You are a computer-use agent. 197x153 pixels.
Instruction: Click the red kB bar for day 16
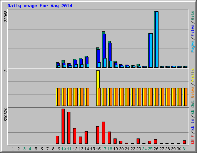[x=98, y=135]
